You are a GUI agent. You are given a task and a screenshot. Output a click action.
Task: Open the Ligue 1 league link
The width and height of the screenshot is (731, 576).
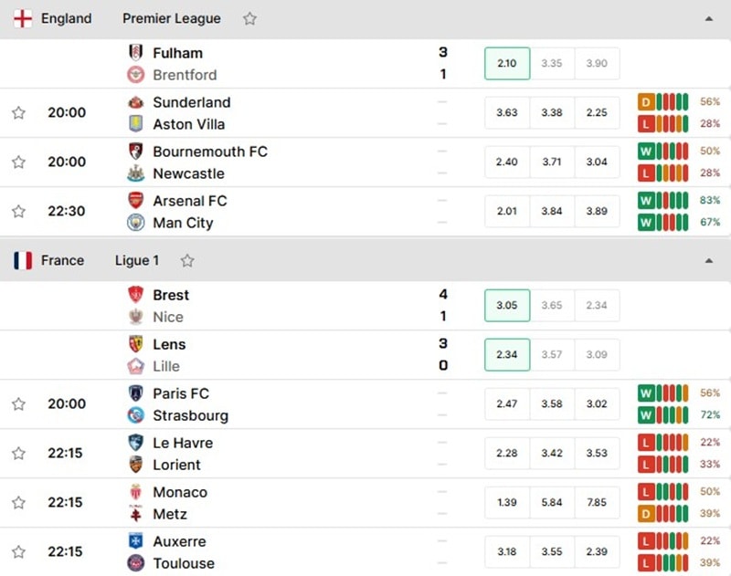[x=137, y=260]
